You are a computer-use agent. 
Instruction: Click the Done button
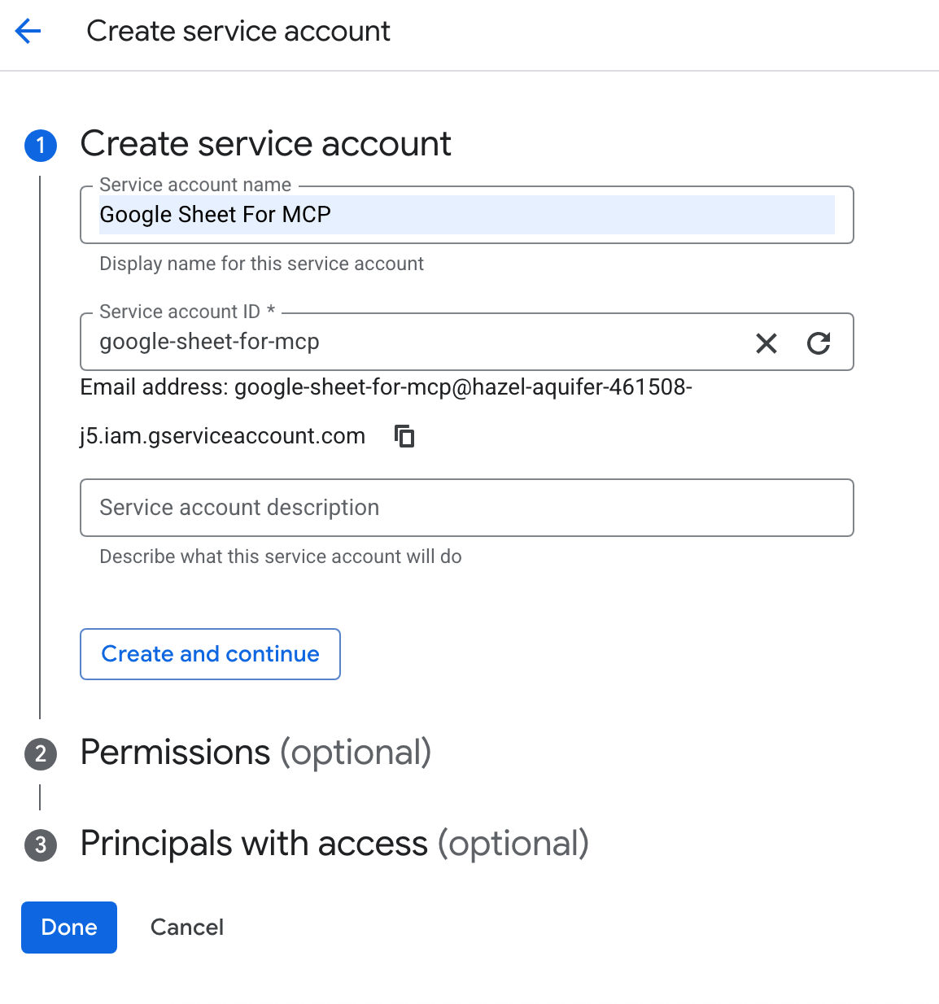69,928
